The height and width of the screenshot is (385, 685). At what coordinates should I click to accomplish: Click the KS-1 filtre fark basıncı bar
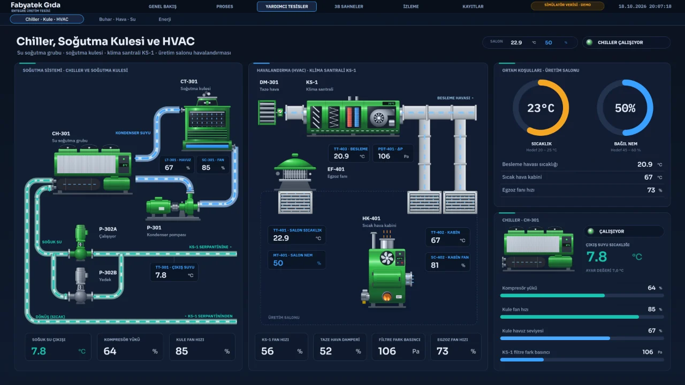click(583, 359)
